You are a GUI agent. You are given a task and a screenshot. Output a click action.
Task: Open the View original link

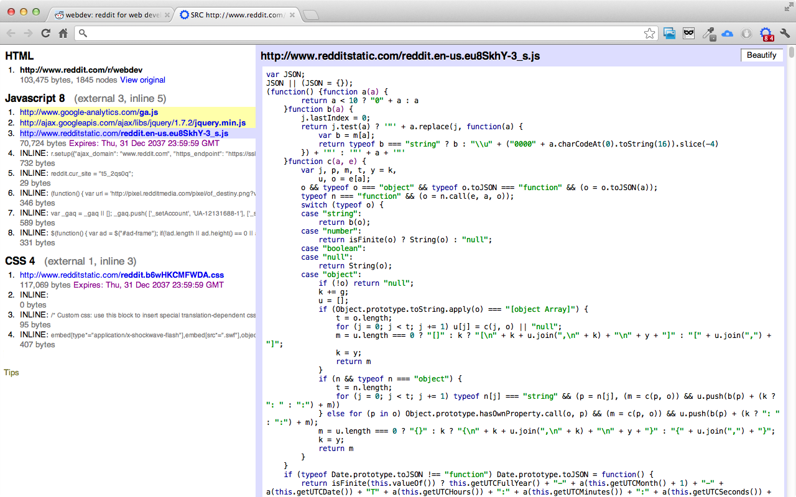point(142,80)
